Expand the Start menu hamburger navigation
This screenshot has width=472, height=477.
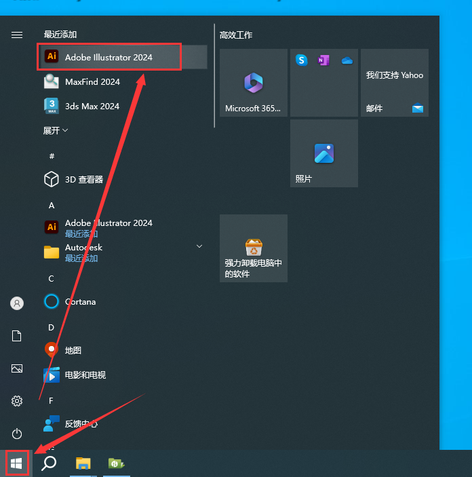click(17, 35)
